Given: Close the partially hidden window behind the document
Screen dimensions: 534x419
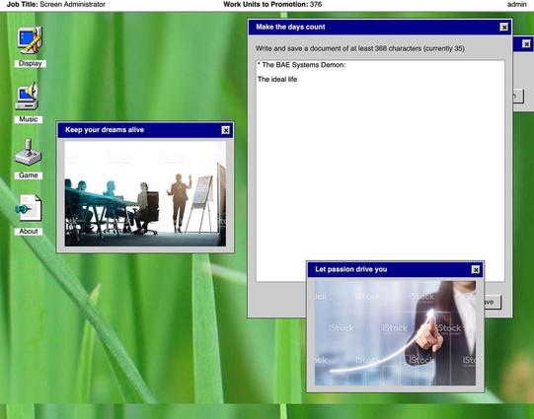Looking at the screenshot, I should tap(526, 44).
